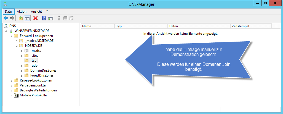Click the New Record list icon in toolbar
This screenshot has width=283, height=114.
(x=65, y=18)
